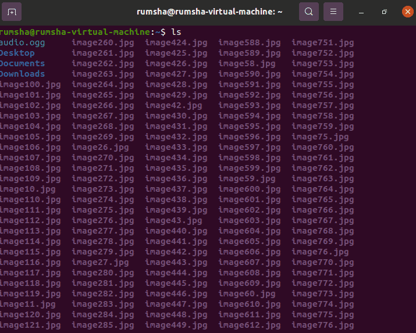Click image612.jpg in the listing
This screenshot has width=416, height=333.
[x=250, y=325]
